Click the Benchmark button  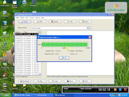[x=25, y=81]
